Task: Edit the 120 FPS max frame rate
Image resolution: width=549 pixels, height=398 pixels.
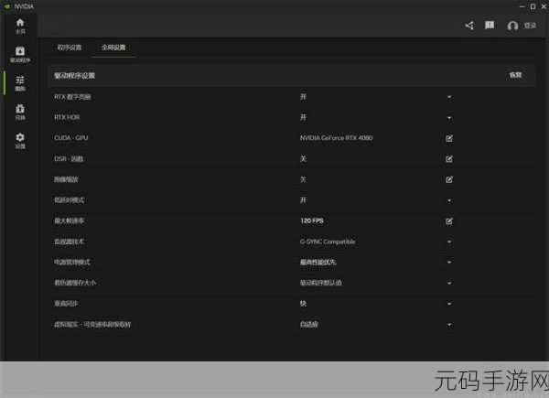Action: pyautogui.click(x=449, y=221)
